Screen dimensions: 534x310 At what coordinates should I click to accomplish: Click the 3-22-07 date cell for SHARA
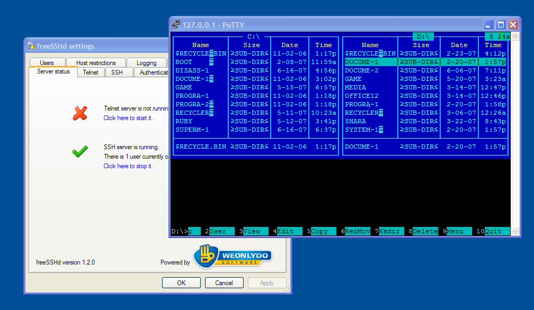coord(461,121)
